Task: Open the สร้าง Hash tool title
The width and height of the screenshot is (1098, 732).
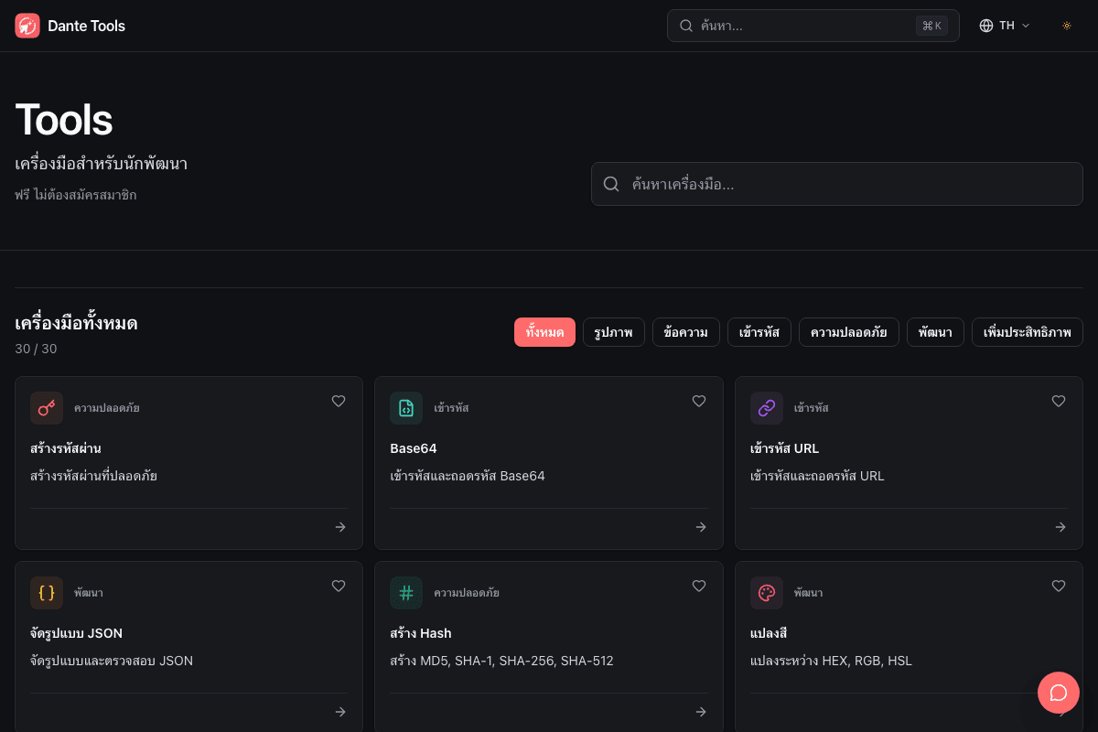Action: pos(421,633)
